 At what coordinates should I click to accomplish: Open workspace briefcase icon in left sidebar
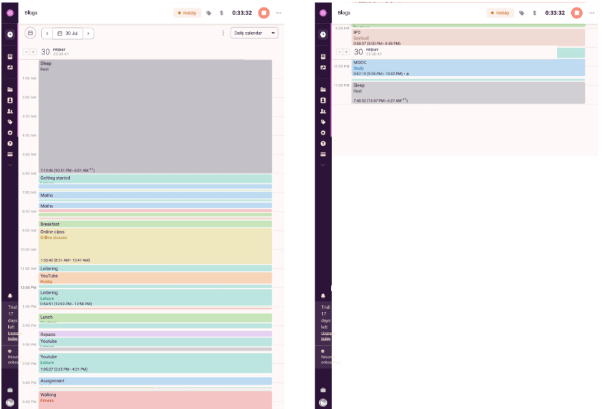pyautogui.click(x=10, y=390)
